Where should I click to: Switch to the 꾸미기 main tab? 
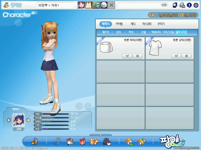161,24
